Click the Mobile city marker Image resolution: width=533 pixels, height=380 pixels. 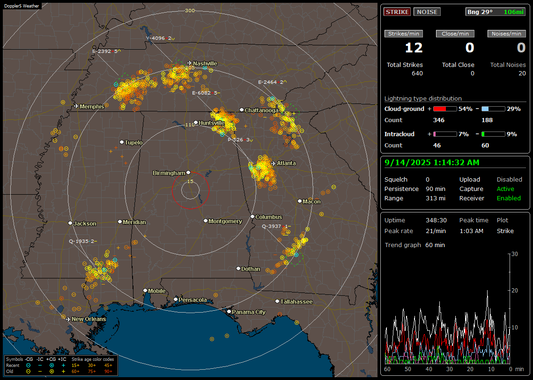[x=145, y=291]
